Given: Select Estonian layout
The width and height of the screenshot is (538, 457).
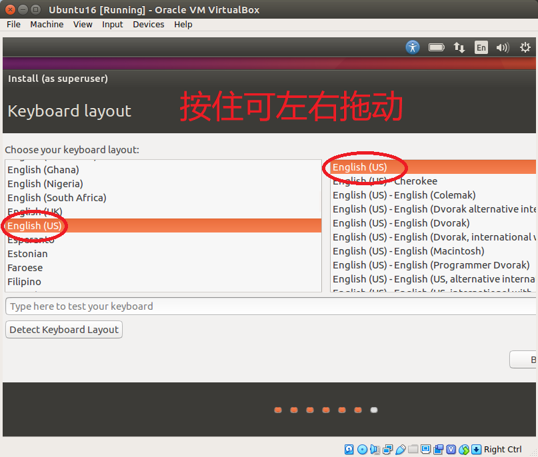Looking at the screenshot, I should pyautogui.click(x=163, y=254).
